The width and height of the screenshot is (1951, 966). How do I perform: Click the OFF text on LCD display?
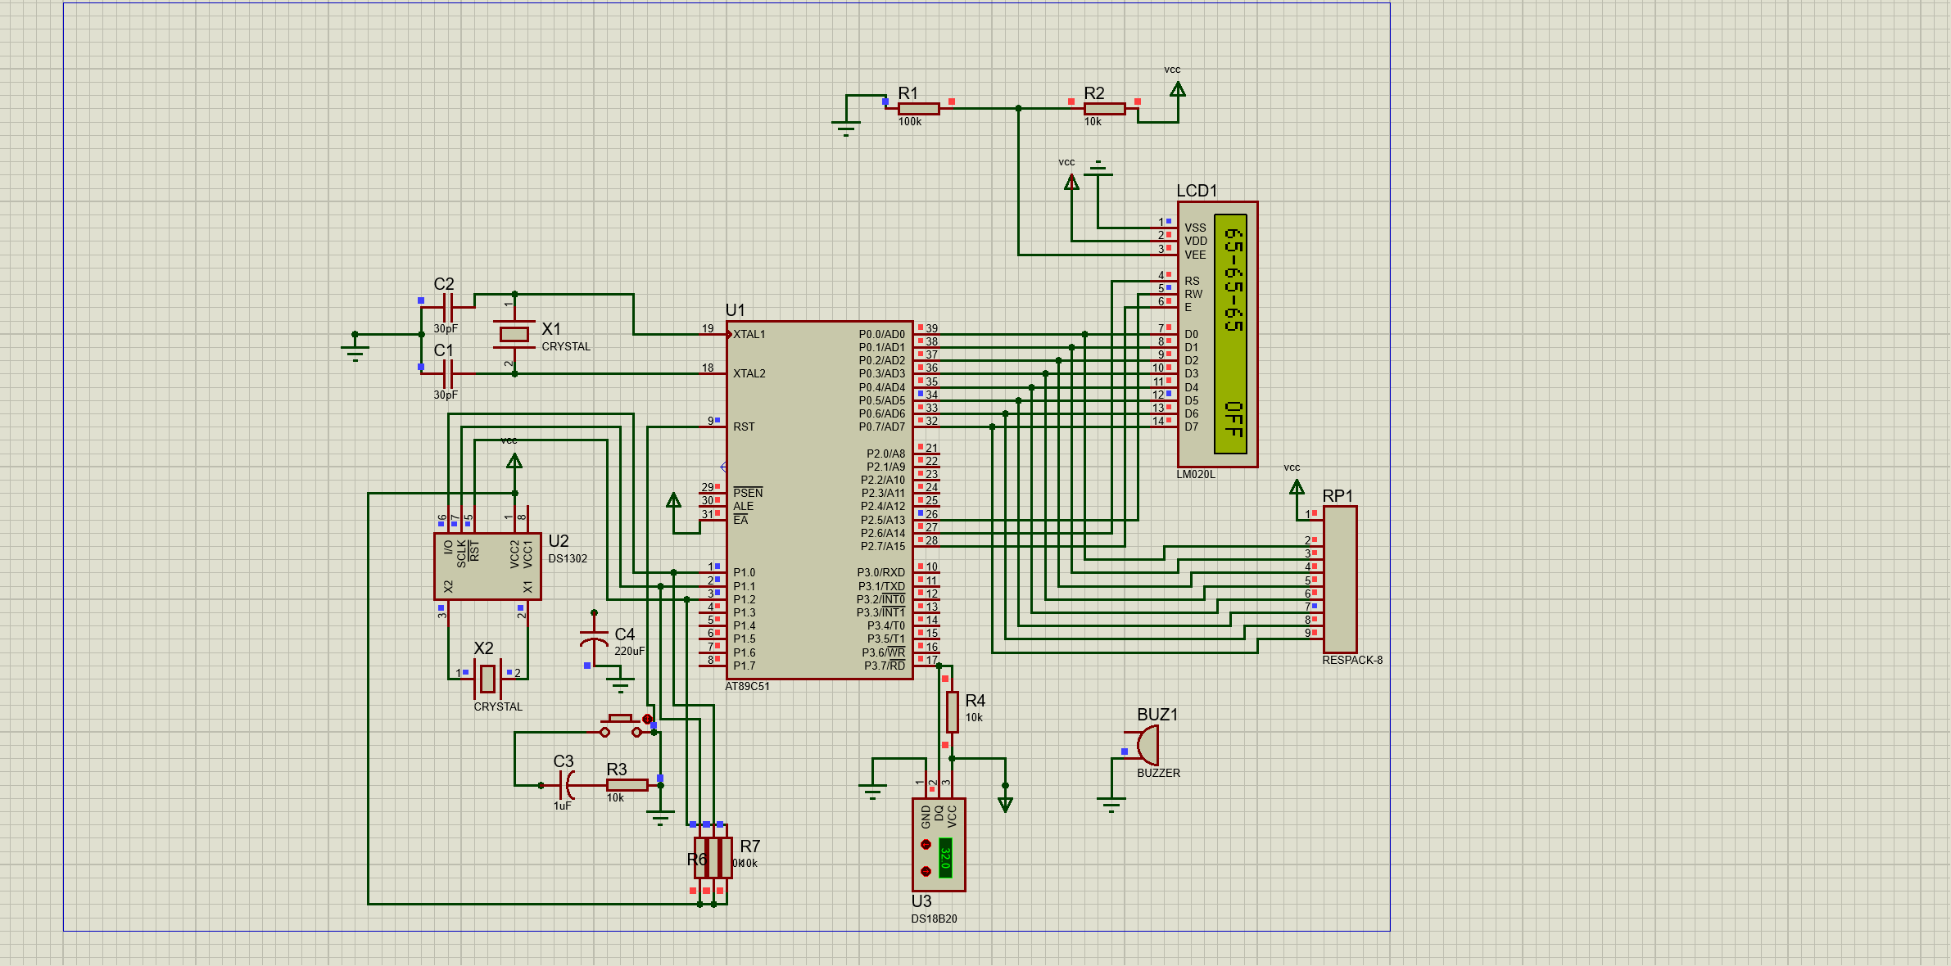click(x=1234, y=419)
